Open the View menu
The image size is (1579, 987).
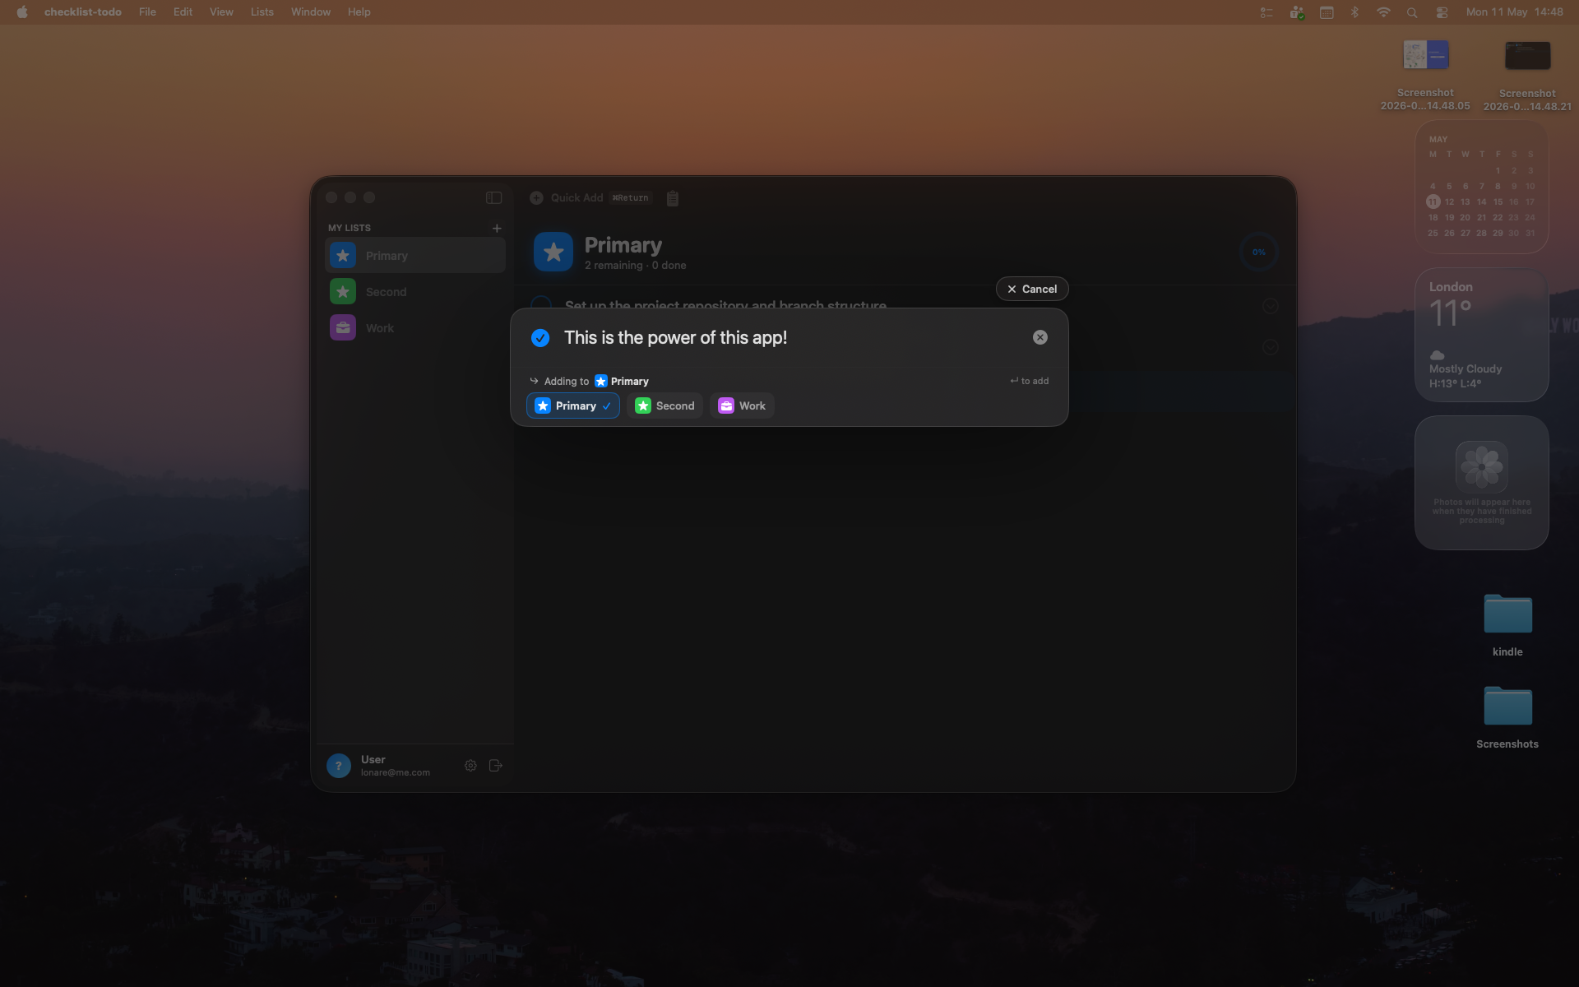(221, 12)
